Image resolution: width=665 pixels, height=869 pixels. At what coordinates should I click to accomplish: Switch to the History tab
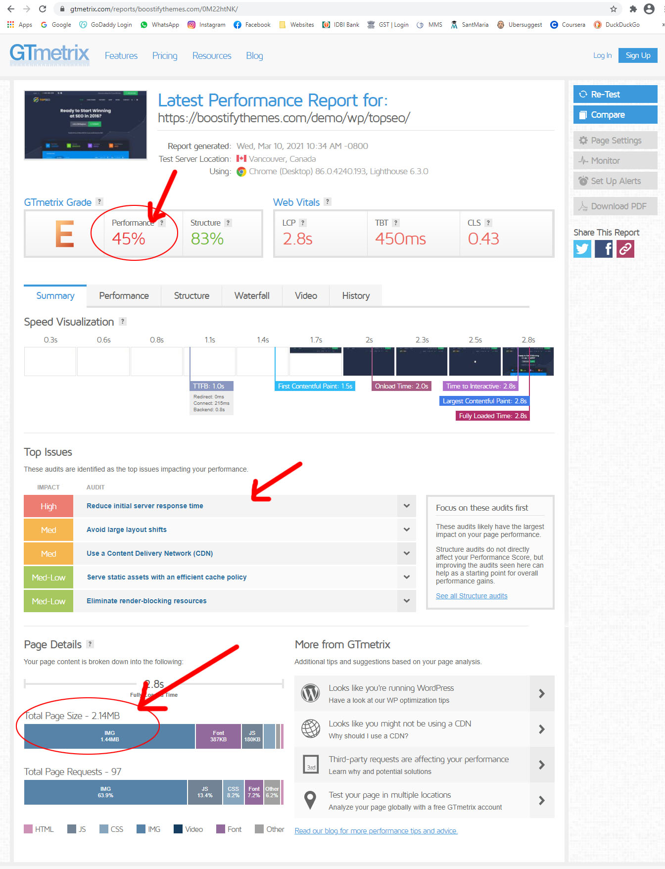pyautogui.click(x=356, y=295)
